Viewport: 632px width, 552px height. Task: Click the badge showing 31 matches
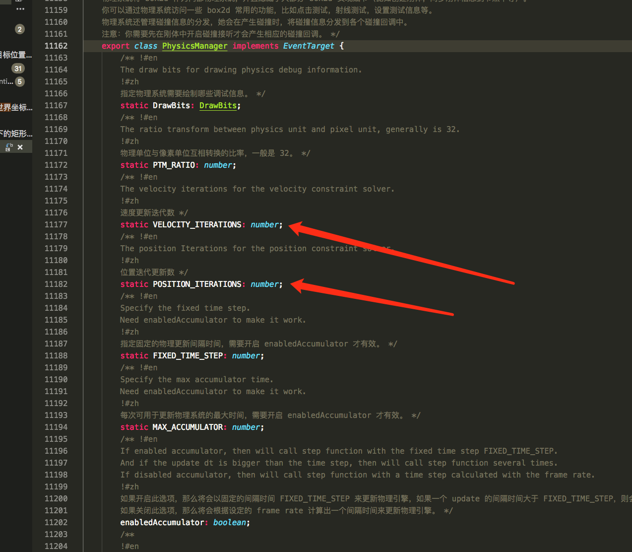pyautogui.click(x=18, y=69)
